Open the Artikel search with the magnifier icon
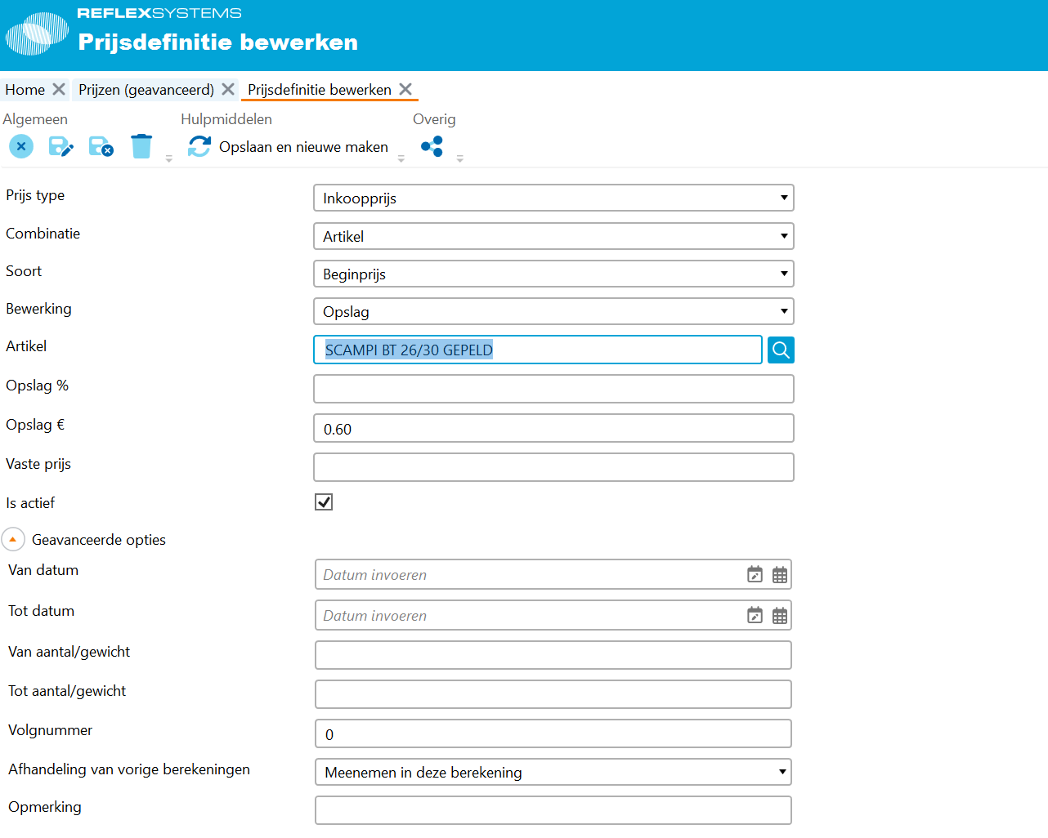This screenshot has height=838, width=1048. click(781, 350)
